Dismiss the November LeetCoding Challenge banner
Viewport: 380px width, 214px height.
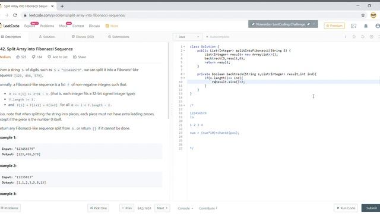[x=314, y=24]
